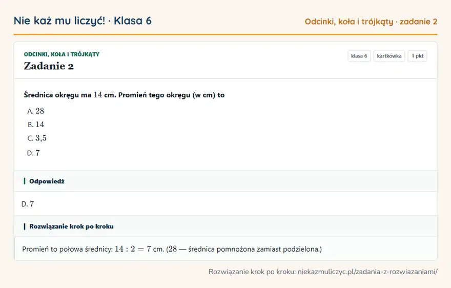Click the green 'ODCINKI, KOŁA I TRÓJKĄTY' category label

pos(61,54)
